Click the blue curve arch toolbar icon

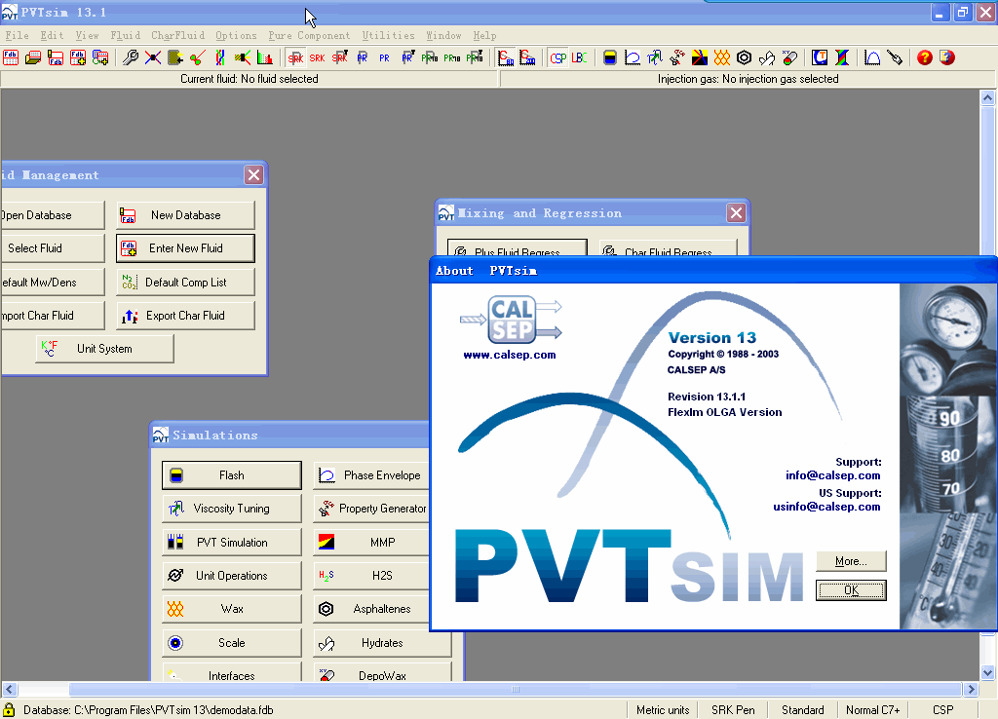point(872,57)
